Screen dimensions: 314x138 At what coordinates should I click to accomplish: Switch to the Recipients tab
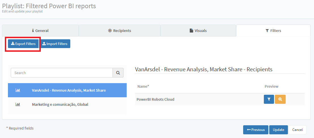pos(119,31)
